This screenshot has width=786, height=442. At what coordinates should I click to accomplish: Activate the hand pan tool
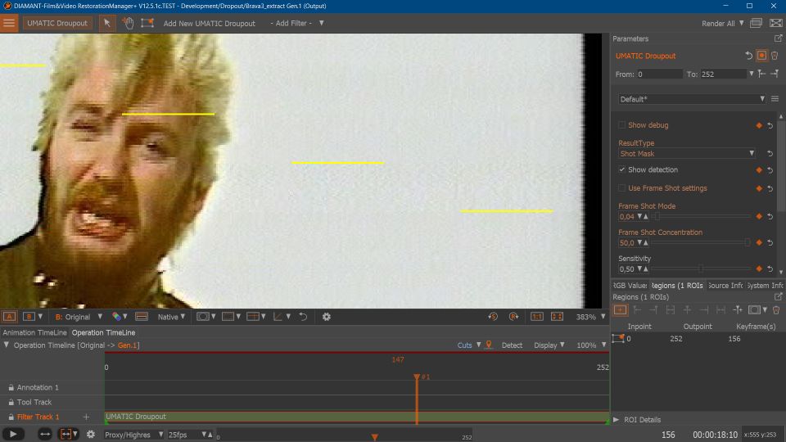(x=128, y=23)
